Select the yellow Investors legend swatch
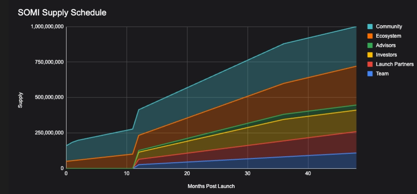417x194 pixels. coord(370,55)
